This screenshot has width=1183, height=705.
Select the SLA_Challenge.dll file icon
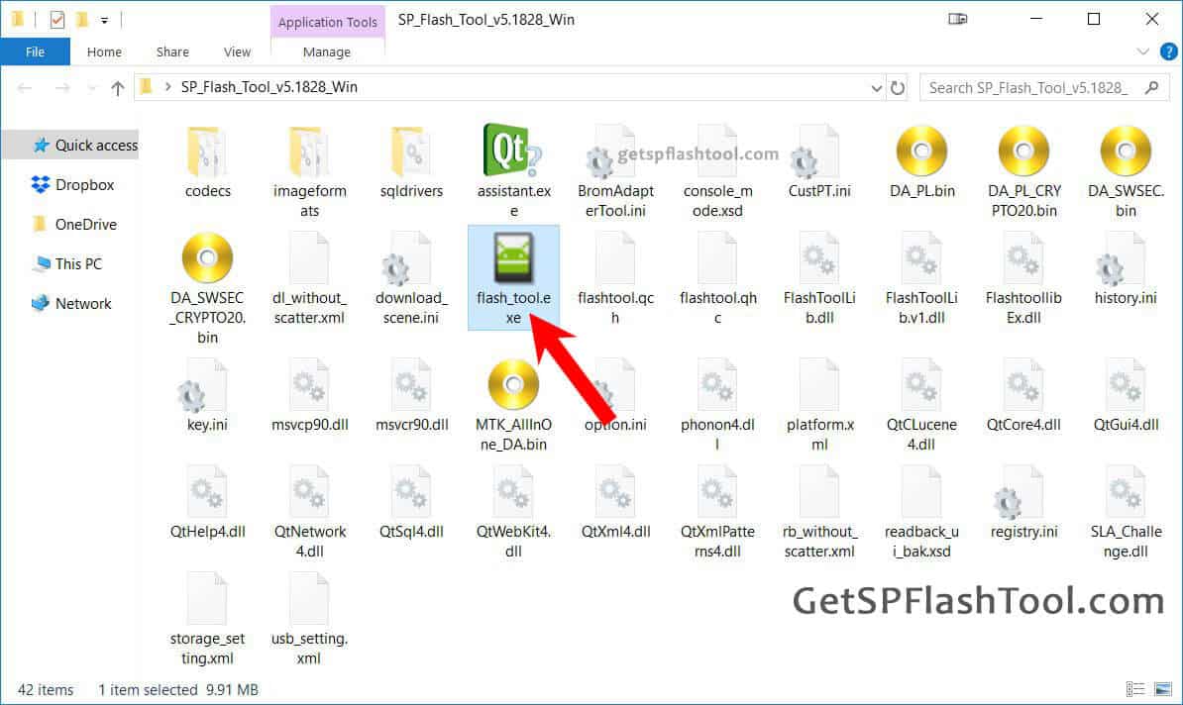pyautogui.click(x=1126, y=492)
